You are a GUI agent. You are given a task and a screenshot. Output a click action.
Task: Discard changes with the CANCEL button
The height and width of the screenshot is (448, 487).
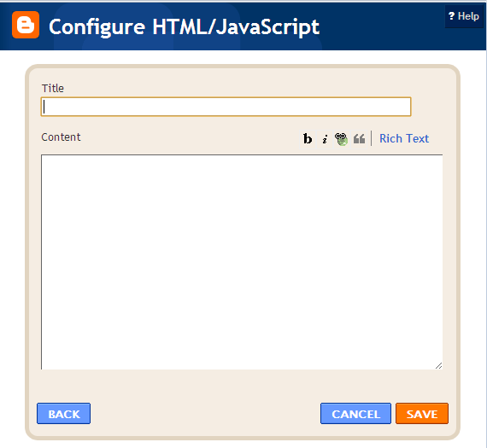[x=355, y=414]
